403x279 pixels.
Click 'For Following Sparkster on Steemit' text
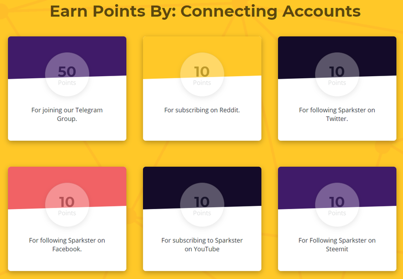(x=337, y=245)
